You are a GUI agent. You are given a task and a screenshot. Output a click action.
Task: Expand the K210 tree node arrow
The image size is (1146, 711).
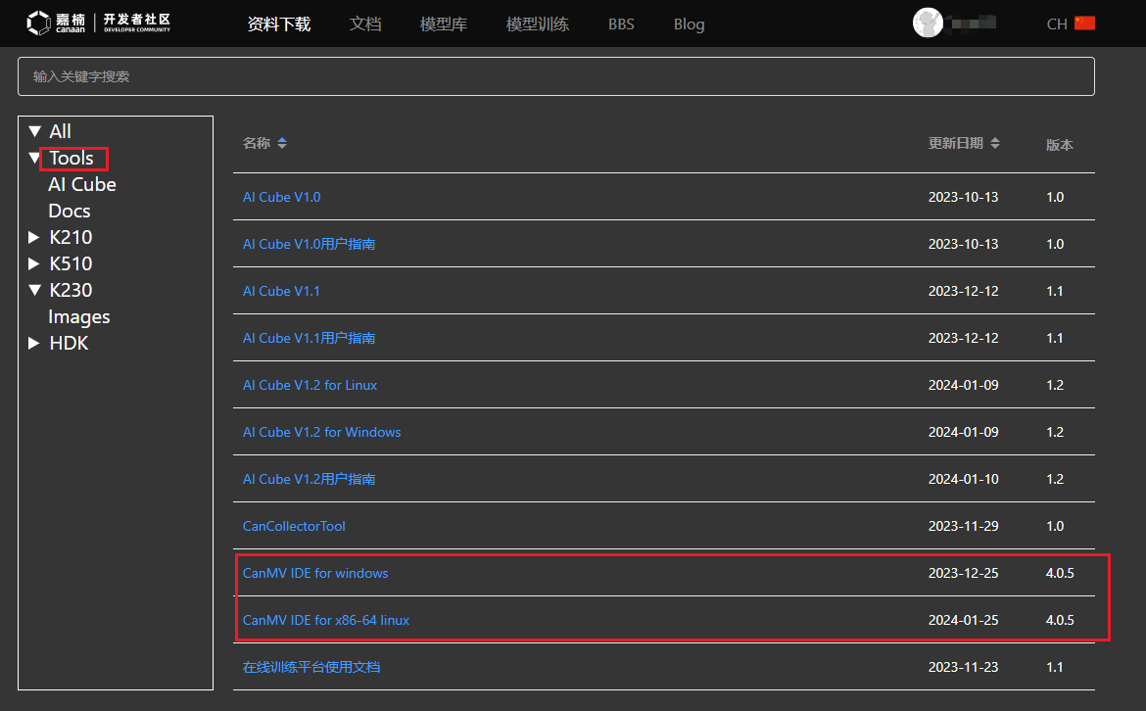click(33, 237)
